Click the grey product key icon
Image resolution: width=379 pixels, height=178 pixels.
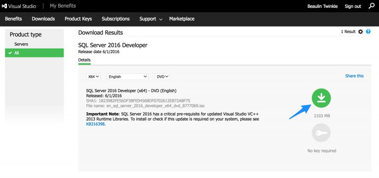[x=321, y=132]
